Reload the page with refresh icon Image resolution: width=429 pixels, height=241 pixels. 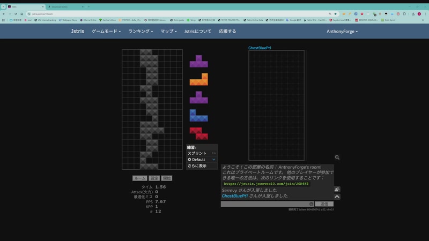coord(16,14)
